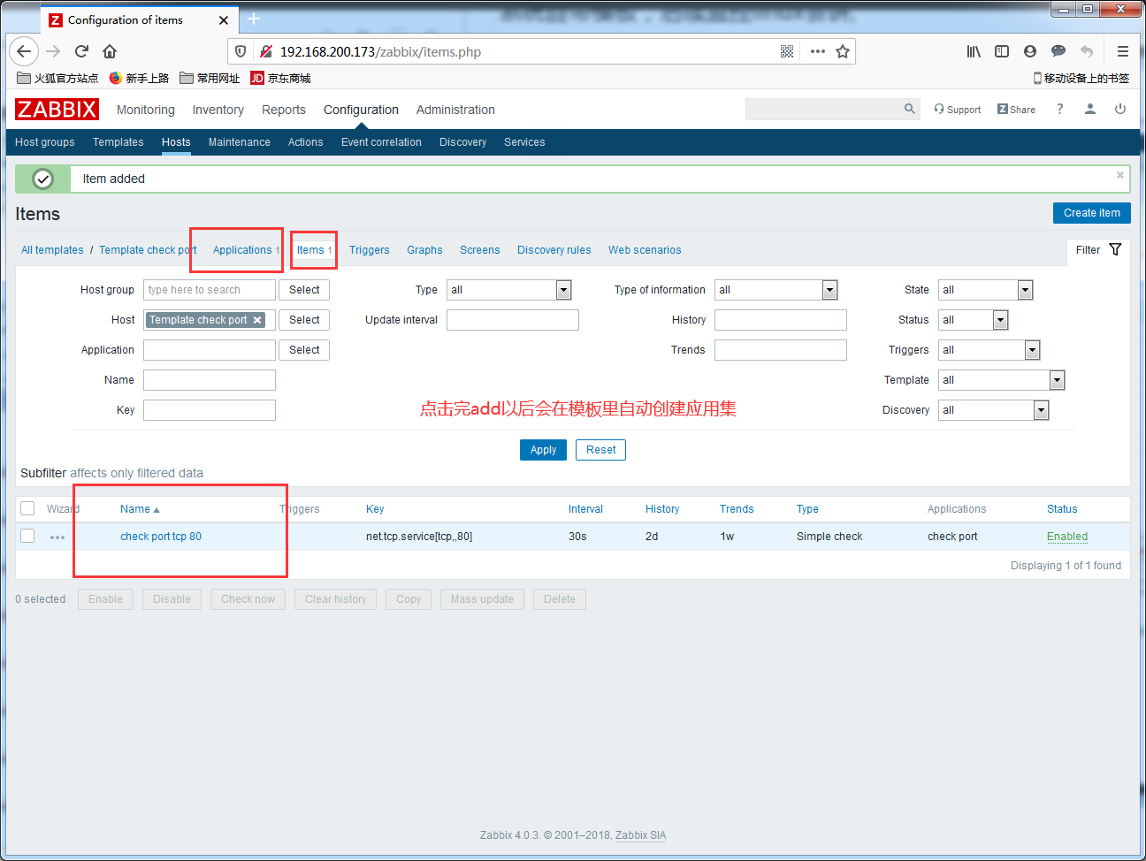1146x861 pixels.
Task: Open Discovery dropdown in filter
Action: pyautogui.click(x=994, y=410)
